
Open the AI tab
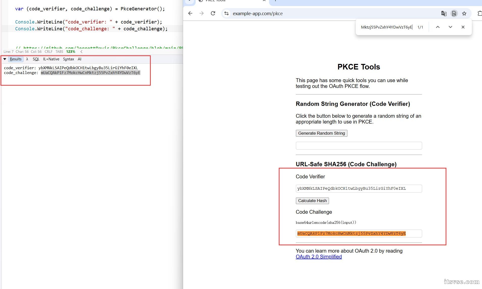(80, 59)
